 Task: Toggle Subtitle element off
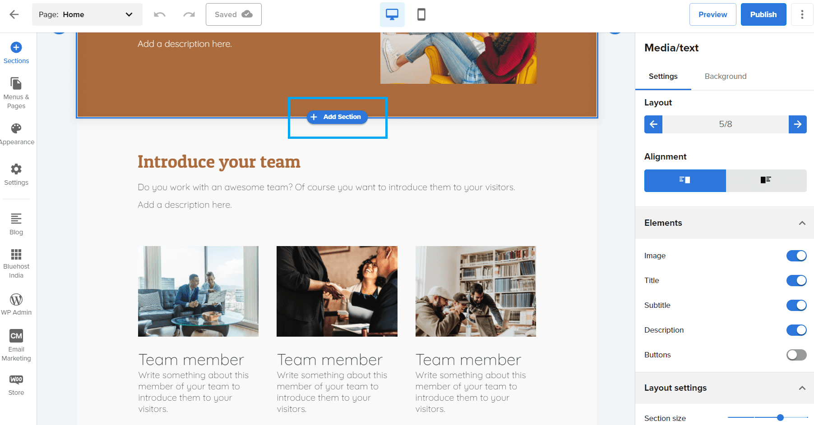796,306
